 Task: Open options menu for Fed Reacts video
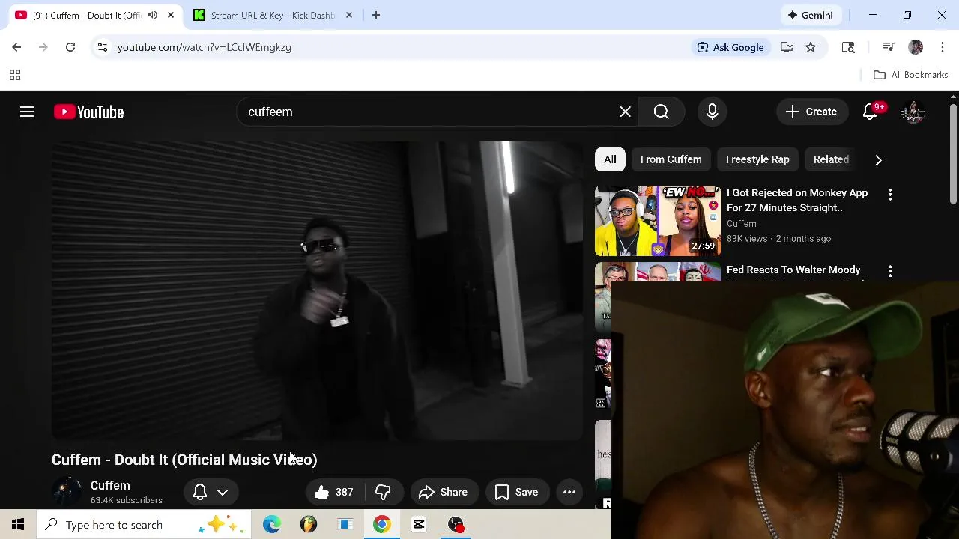tap(890, 271)
